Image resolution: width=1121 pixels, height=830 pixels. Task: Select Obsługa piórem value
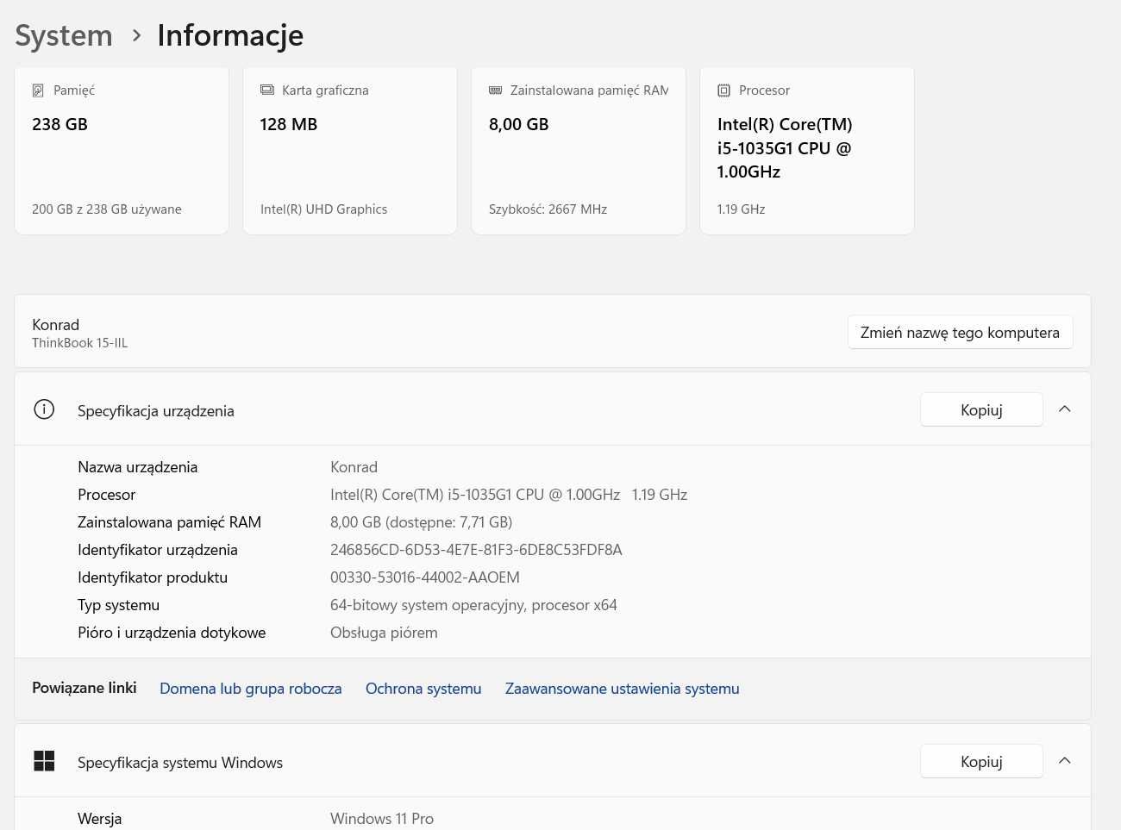click(384, 633)
